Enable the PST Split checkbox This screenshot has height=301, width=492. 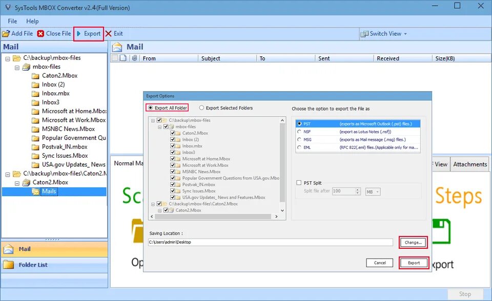coord(299,183)
